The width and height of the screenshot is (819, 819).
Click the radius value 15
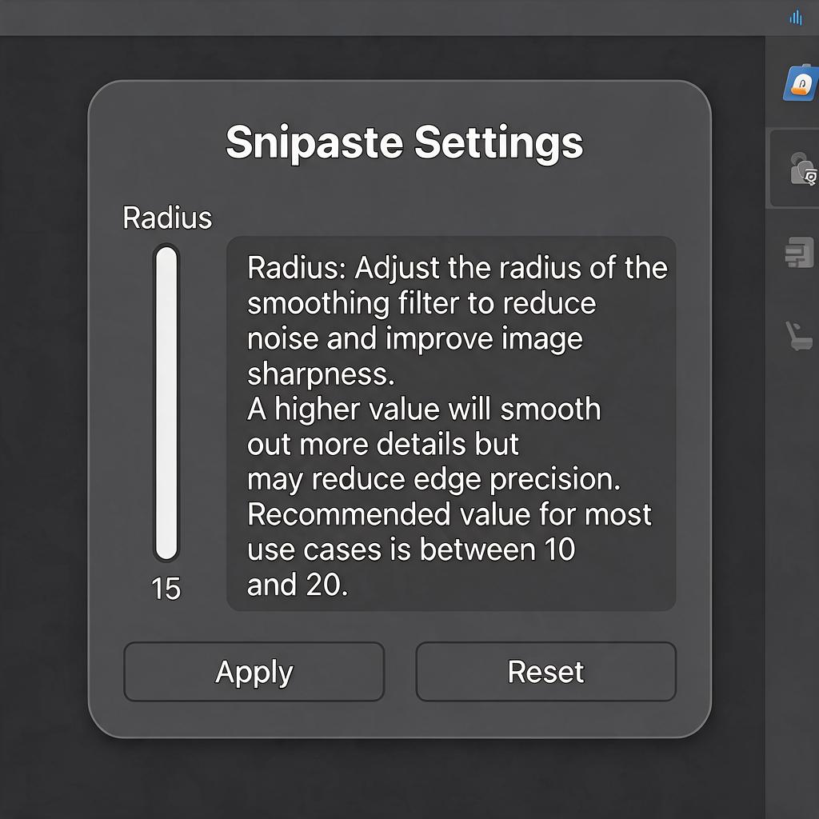(166, 589)
